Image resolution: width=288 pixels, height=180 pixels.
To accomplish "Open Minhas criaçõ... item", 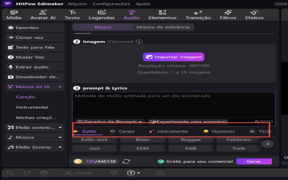I will coord(36,118).
